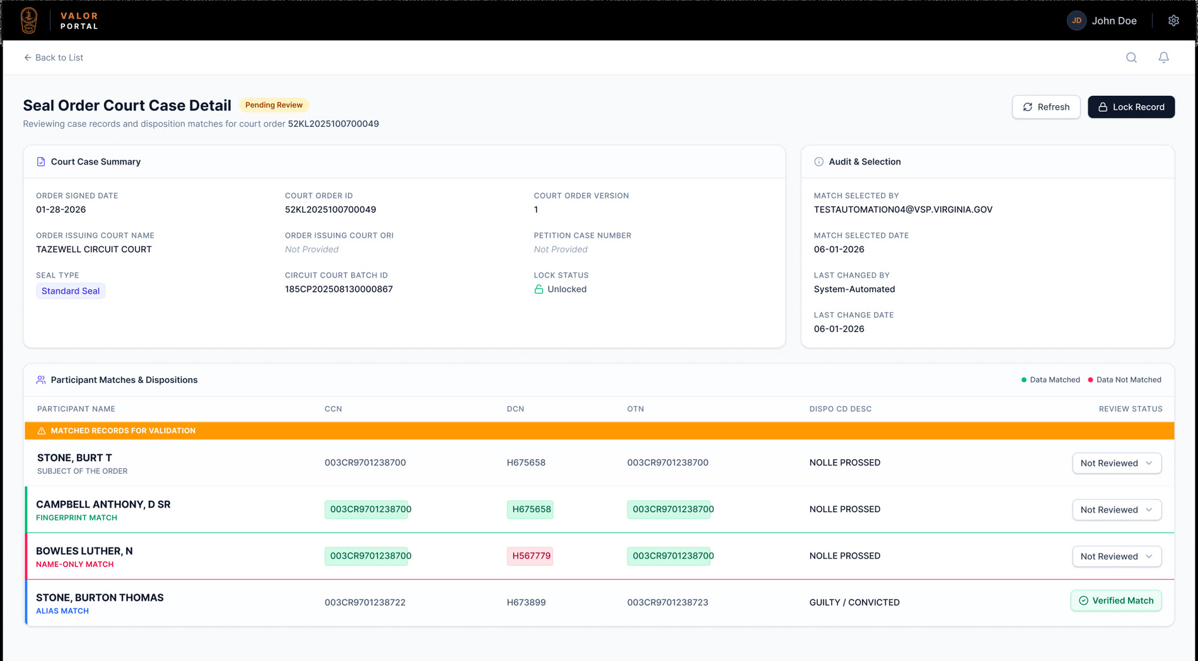Click the System-Automated last changed value
1198x661 pixels.
pos(854,289)
